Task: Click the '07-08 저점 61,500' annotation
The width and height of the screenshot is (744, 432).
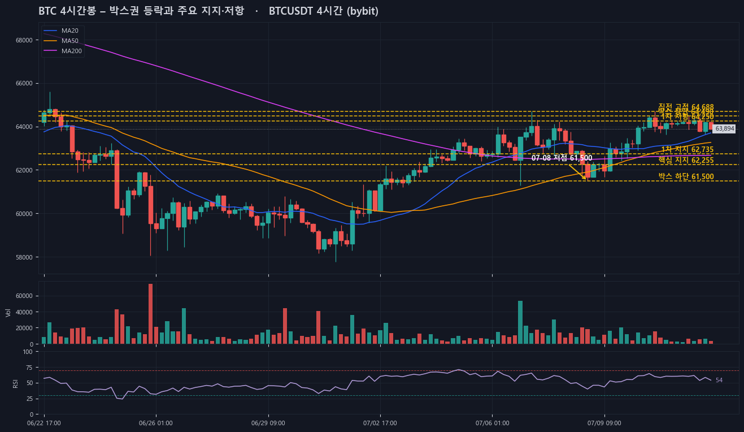Action: point(562,158)
